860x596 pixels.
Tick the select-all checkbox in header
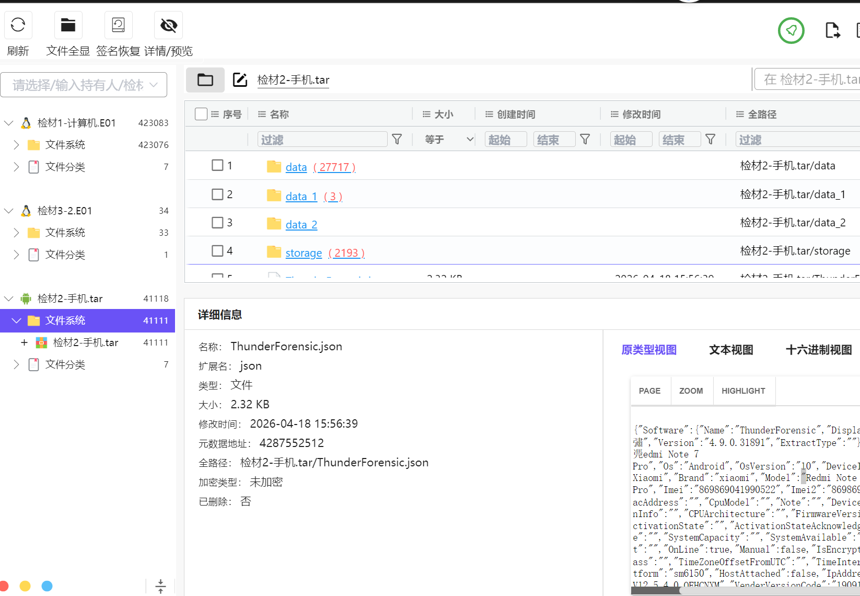coord(201,114)
